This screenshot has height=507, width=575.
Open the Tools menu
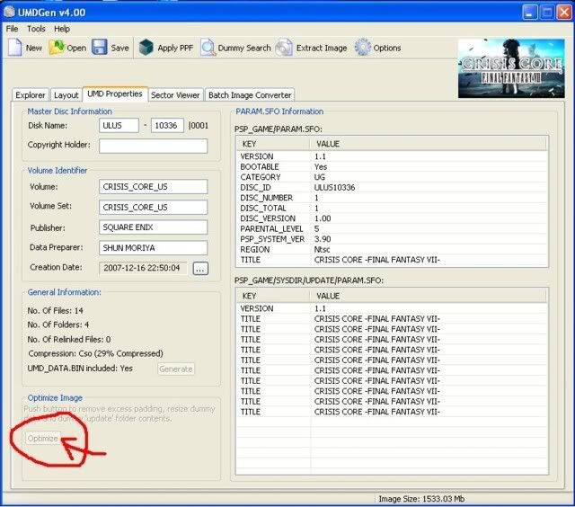click(x=36, y=29)
